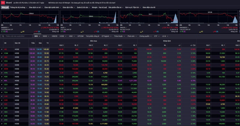Expand Giao dịch cơ sở menu

pyautogui.click(x=36, y=7)
